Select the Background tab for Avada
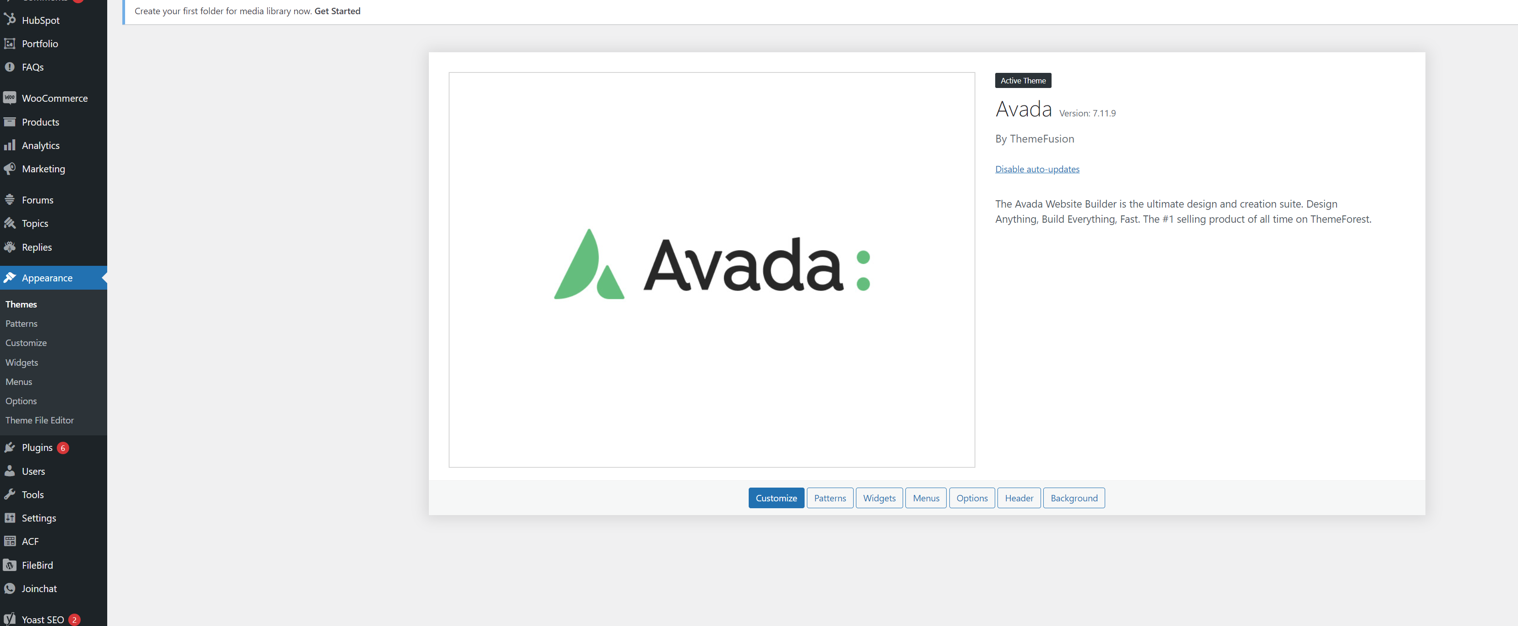This screenshot has height=626, width=1518. tap(1074, 497)
